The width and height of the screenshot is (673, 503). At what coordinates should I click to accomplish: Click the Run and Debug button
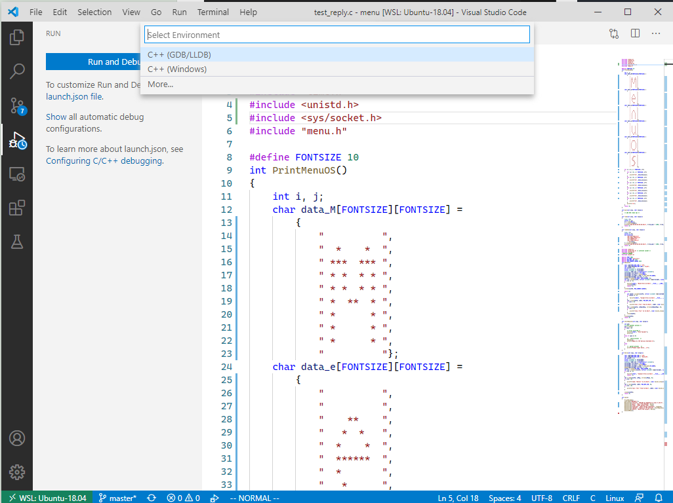click(x=93, y=62)
